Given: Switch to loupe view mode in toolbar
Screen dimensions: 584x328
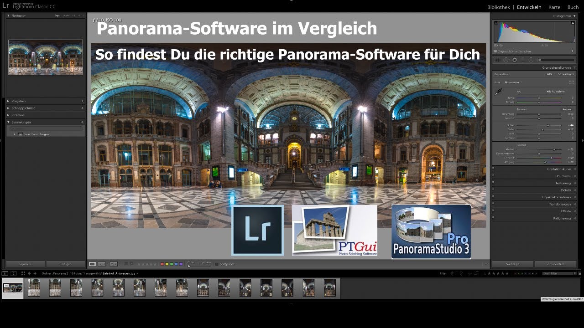Looking at the screenshot, I should [92, 264].
